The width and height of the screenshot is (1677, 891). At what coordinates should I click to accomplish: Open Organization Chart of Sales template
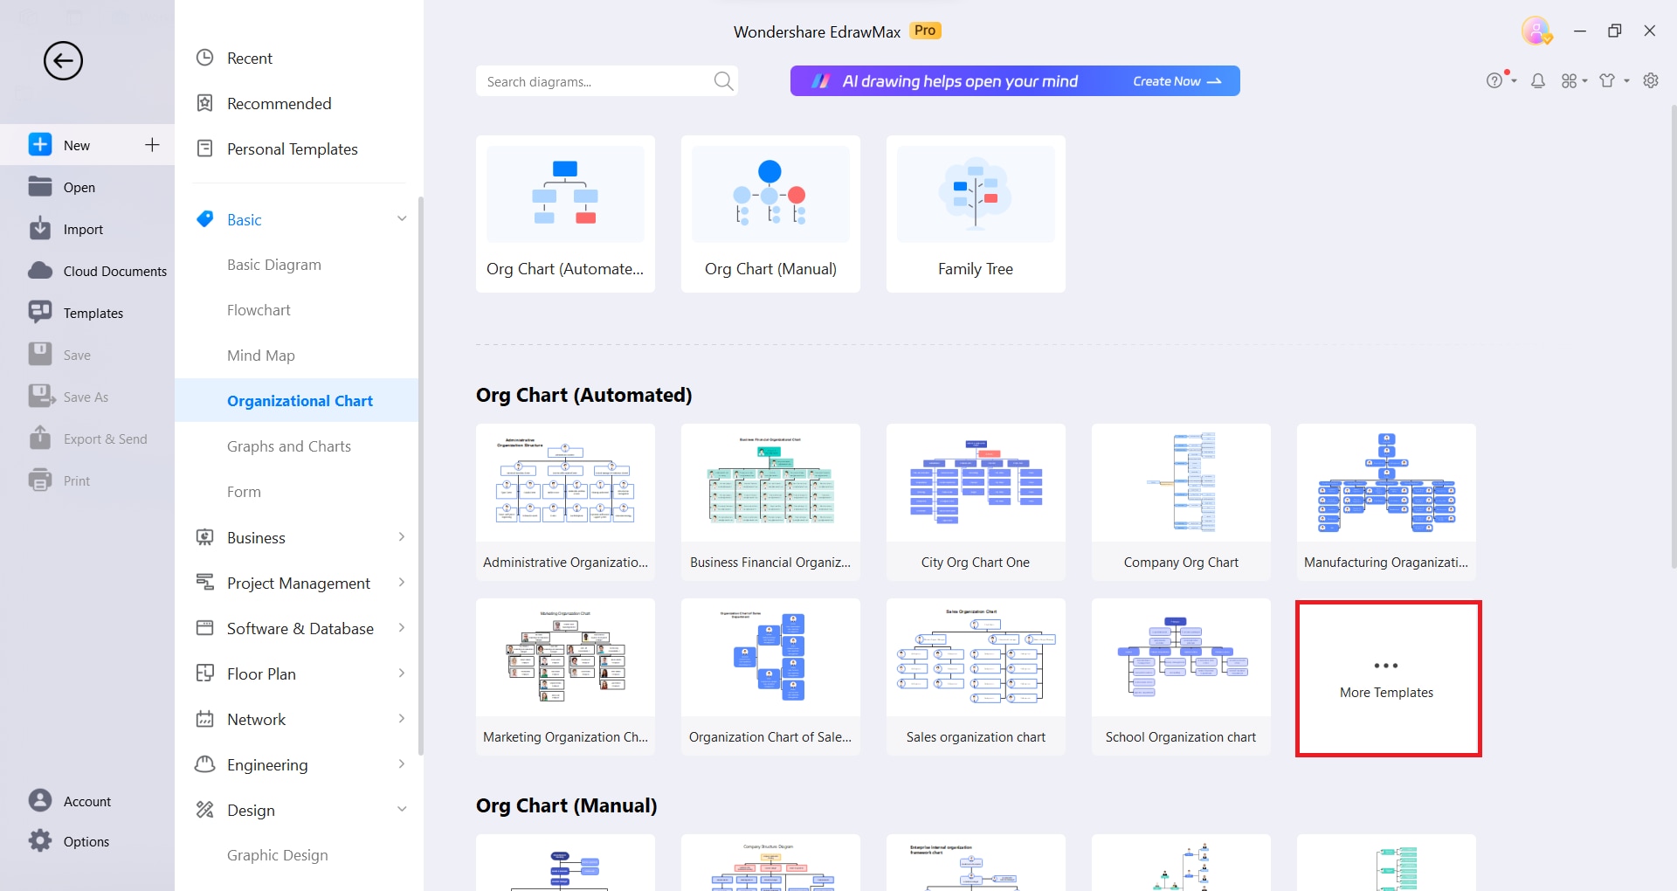(770, 677)
